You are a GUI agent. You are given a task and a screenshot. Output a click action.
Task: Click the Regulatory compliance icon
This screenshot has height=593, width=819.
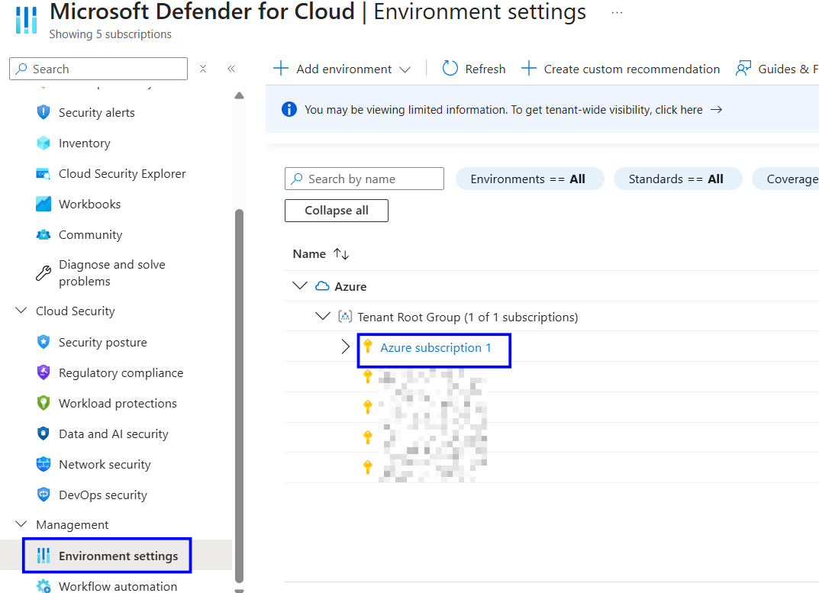pos(44,372)
